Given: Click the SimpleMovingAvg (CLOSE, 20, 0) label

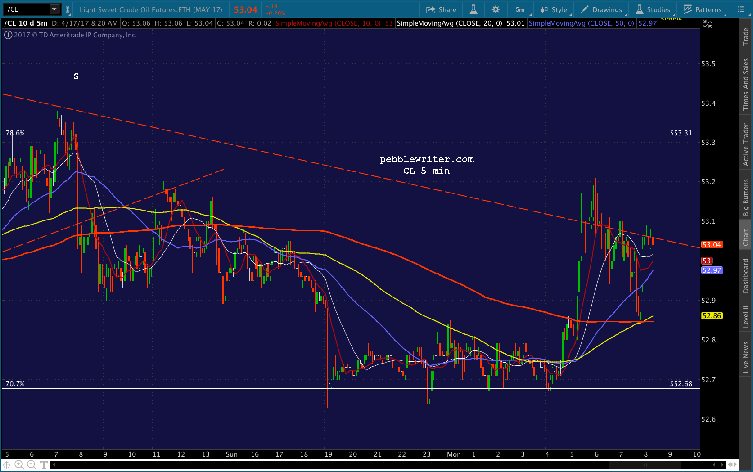Looking at the screenshot, I should (x=449, y=23).
